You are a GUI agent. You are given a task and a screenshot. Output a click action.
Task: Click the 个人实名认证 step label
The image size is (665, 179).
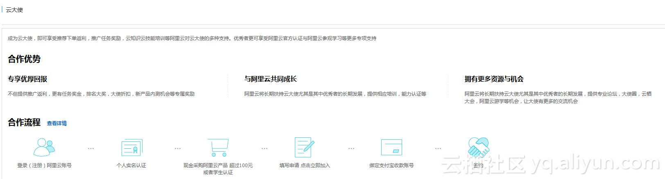[x=131, y=166]
